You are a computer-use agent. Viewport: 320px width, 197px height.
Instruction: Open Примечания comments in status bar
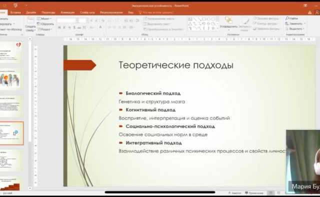click(x=246, y=193)
